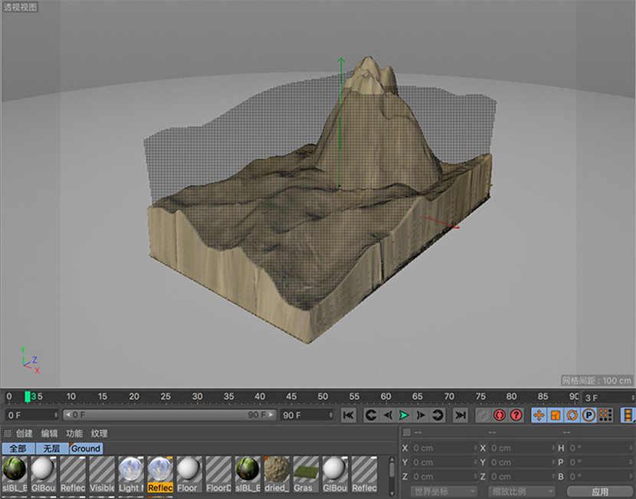
Task: Click the 应用 apply button
Action: pyautogui.click(x=599, y=491)
